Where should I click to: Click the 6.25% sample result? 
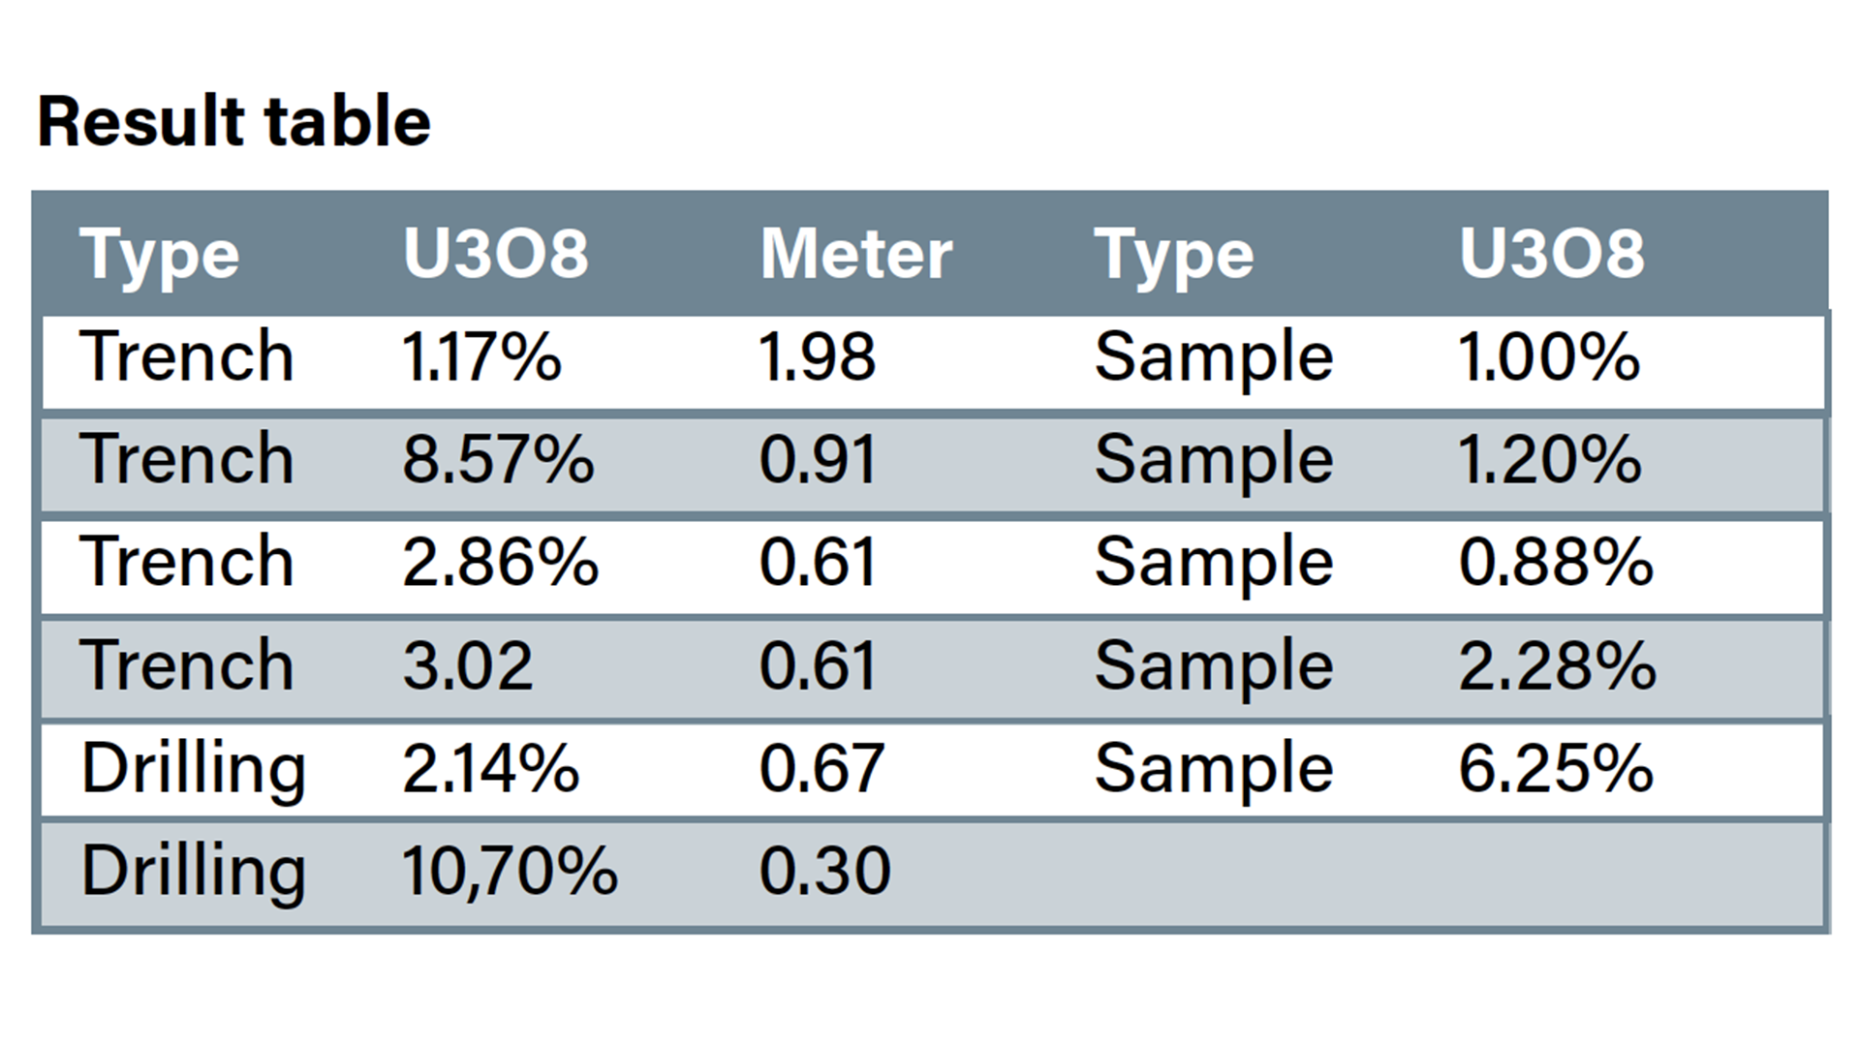(x=1556, y=768)
